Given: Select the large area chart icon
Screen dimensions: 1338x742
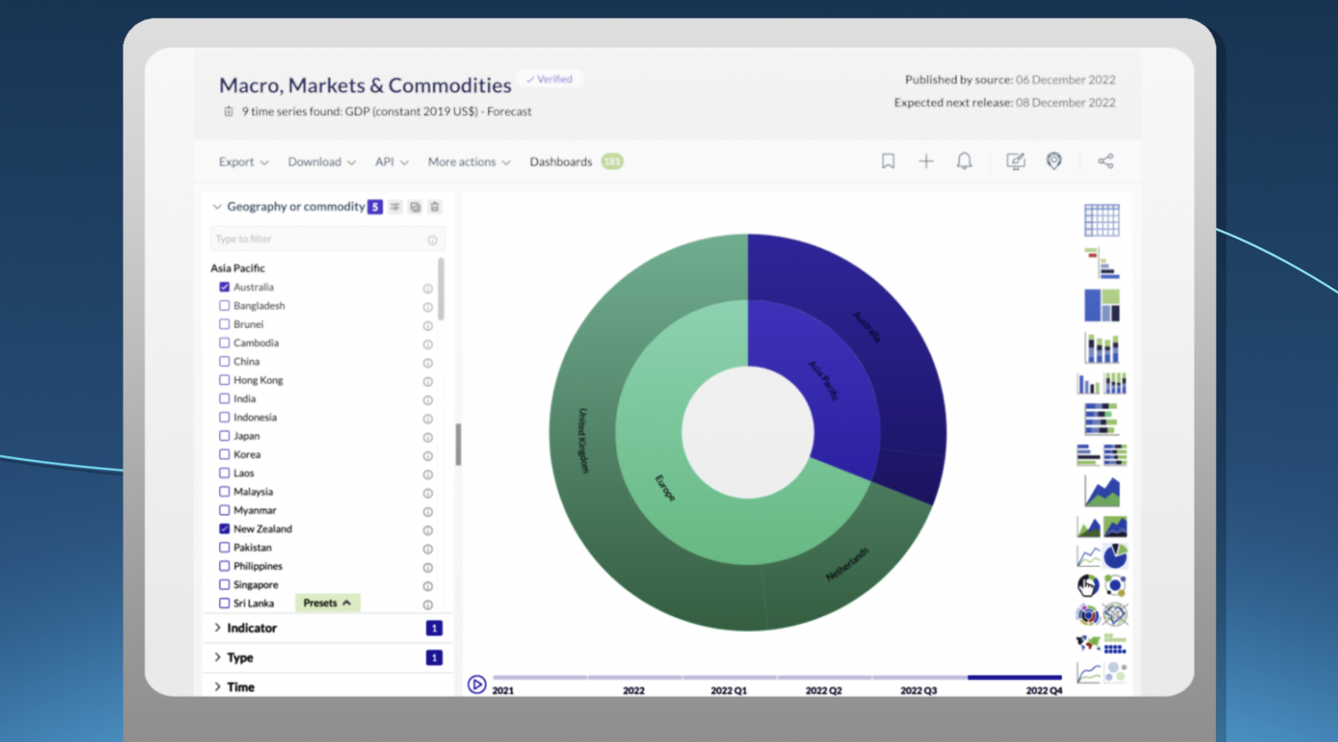Looking at the screenshot, I should tap(1101, 491).
